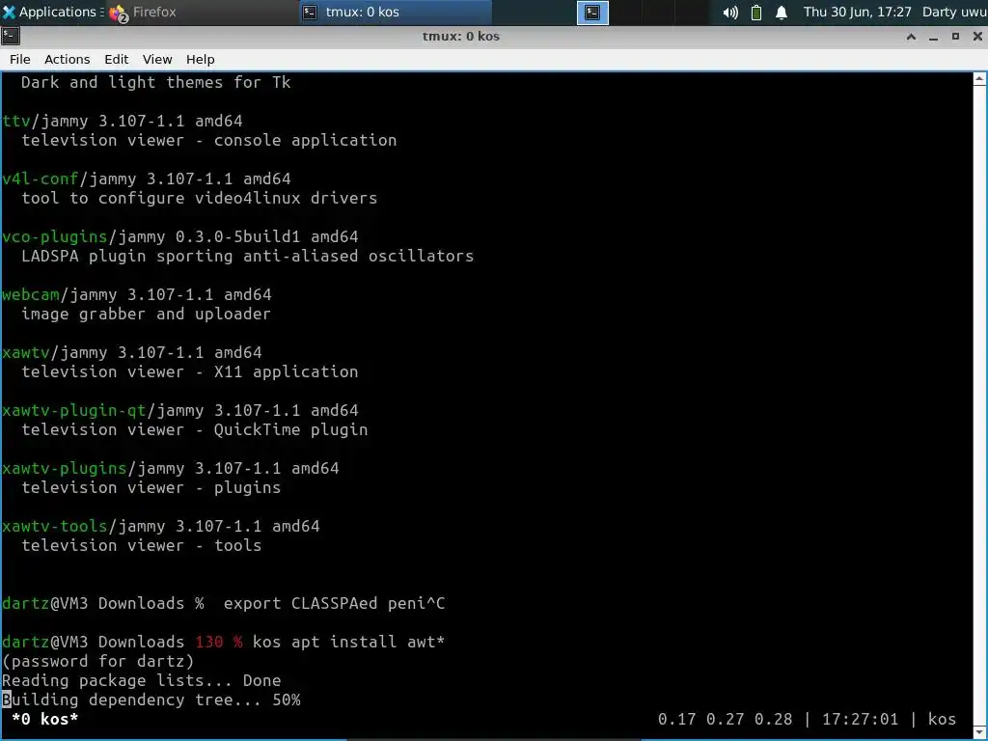Click the xawtv-plugin-qt package name
The image size is (988, 741).
[x=73, y=410]
